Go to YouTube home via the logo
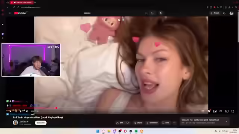The width and height of the screenshot is (239, 134). coord(20,13)
